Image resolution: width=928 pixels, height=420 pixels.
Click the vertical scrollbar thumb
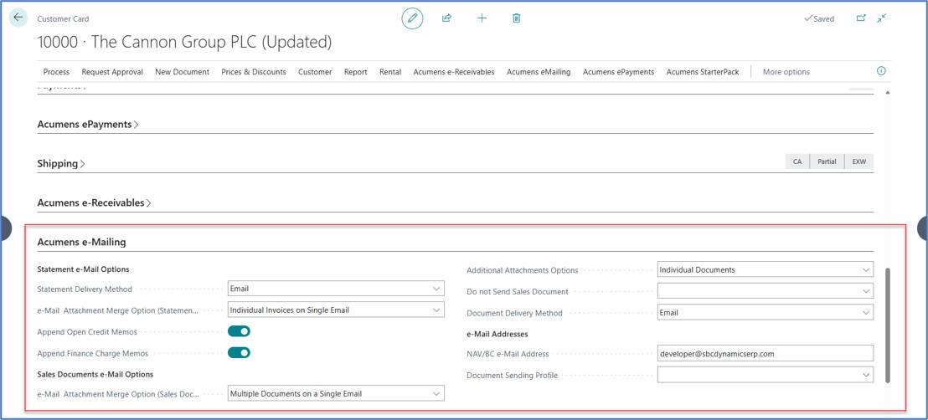click(x=887, y=325)
